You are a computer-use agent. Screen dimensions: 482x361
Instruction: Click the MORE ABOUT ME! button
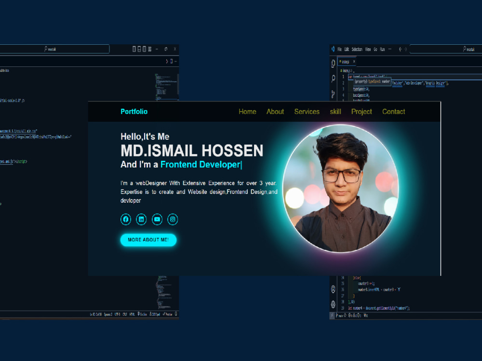(x=148, y=240)
